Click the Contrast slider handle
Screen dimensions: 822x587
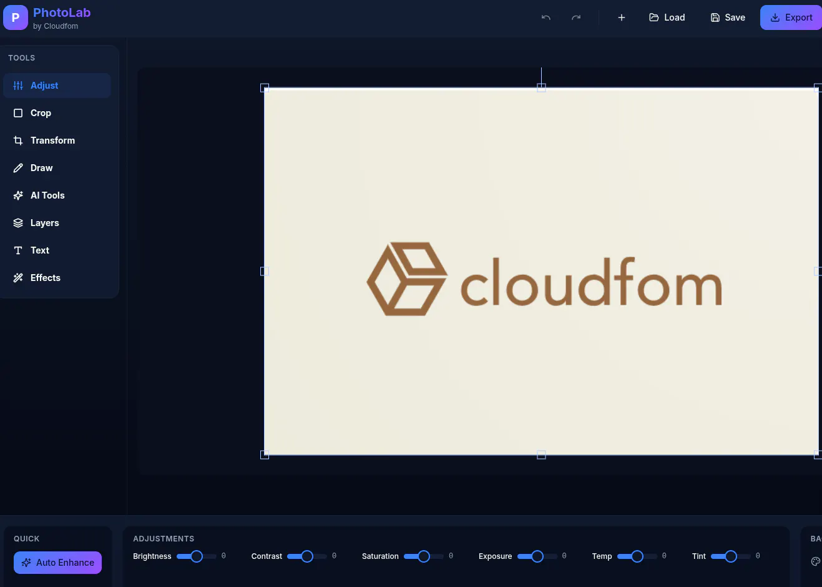point(307,556)
